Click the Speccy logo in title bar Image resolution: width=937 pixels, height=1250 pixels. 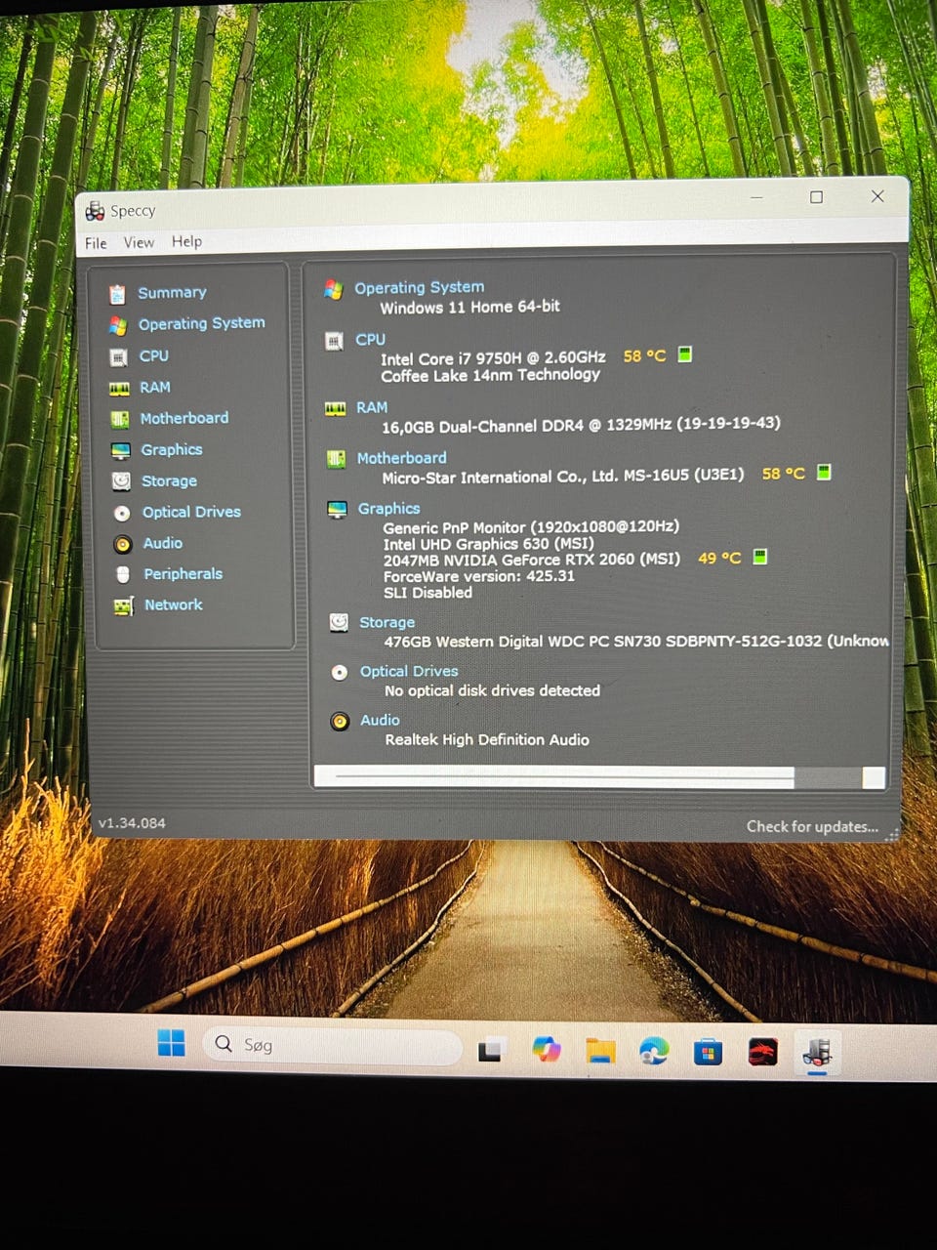coord(95,211)
